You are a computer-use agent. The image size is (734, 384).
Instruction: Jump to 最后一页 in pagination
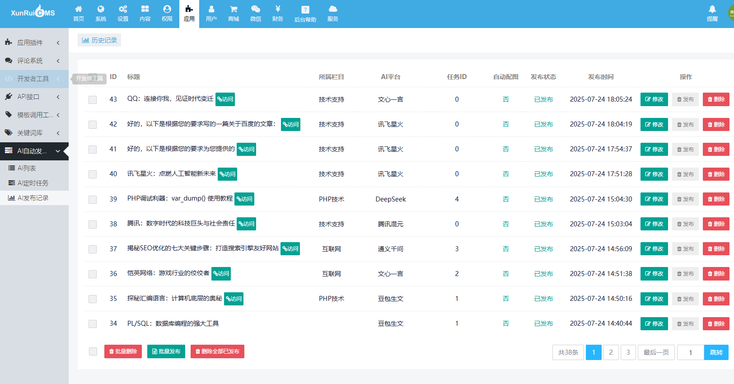point(656,352)
